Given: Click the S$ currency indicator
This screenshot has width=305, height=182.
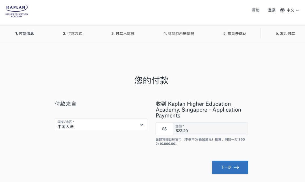Looking at the screenshot, I should tap(164, 129).
